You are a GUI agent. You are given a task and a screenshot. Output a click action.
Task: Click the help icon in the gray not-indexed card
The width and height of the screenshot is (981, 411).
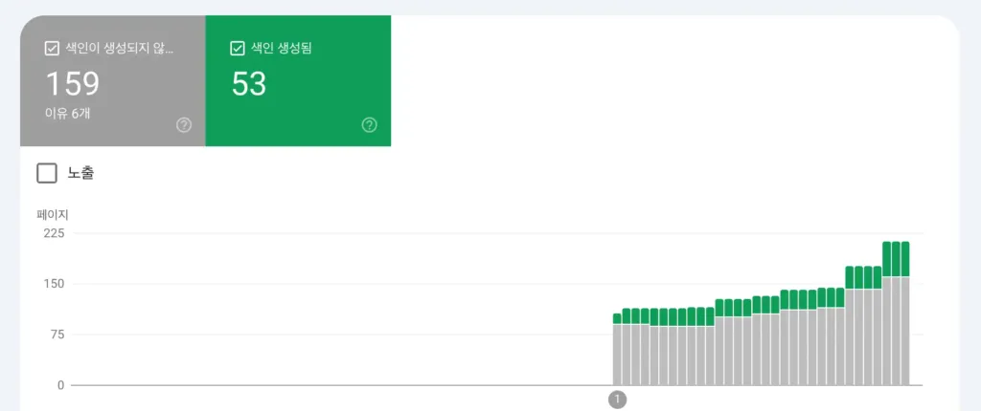(x=184, y=125)
